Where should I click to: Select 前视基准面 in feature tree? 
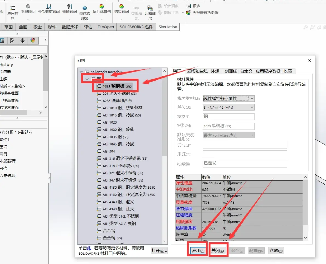point(9,93)
